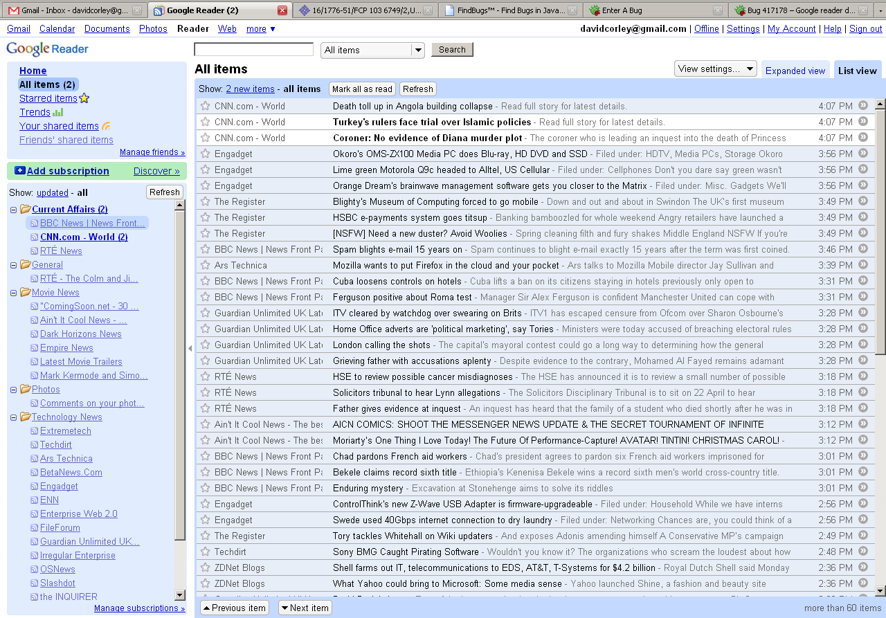The height and width of the screenshot is (618, 886).
Task: Toggle star on Sony BMG Caught Pirating Software
Action: coord(205,552)
